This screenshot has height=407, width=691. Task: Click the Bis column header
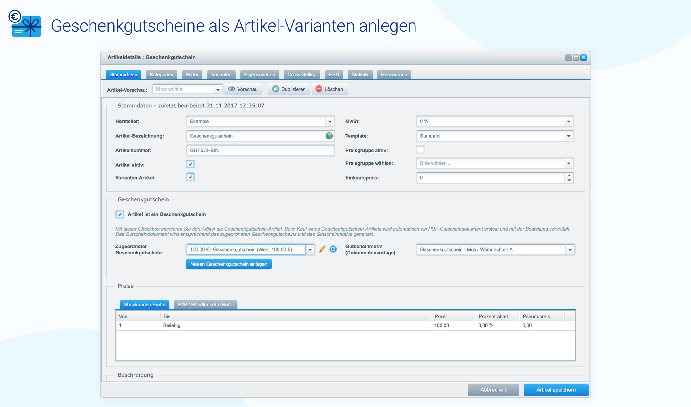tap(296, 316)
